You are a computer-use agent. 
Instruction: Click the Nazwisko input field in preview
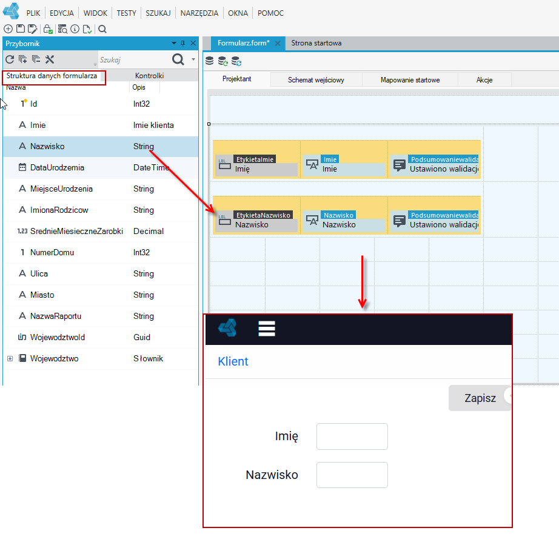pos(352,475)
